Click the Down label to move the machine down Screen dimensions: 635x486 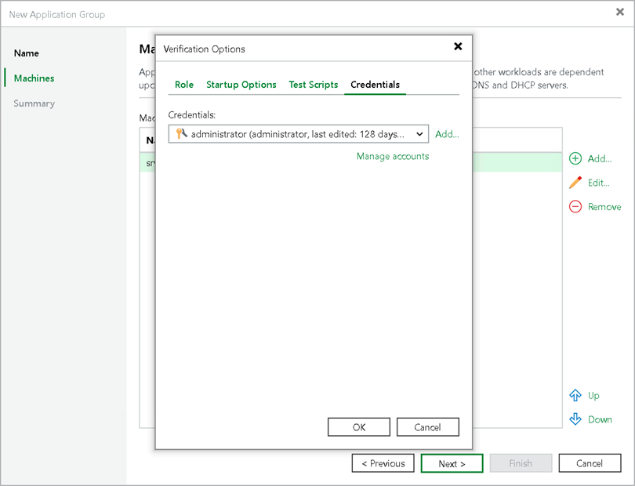pyautogui.click(x=600, y=419)
